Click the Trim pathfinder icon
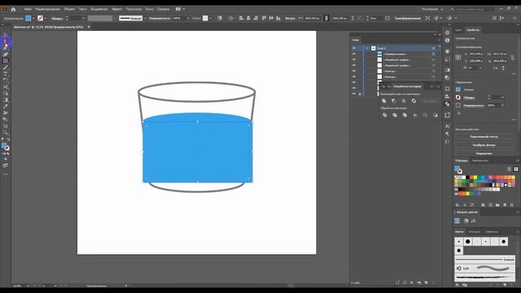The width and height of the screenshot is (521, 293). click(x=395, y=115)
